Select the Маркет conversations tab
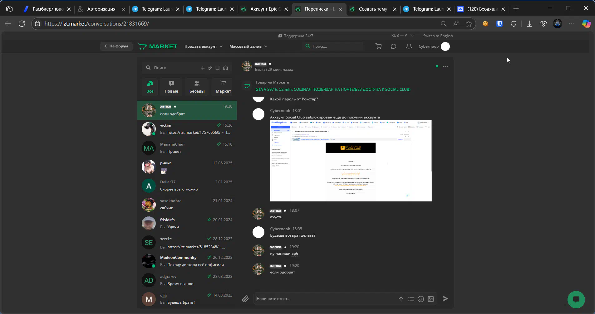The height and width of the screenshot is (314, 595). pos(224,87)
